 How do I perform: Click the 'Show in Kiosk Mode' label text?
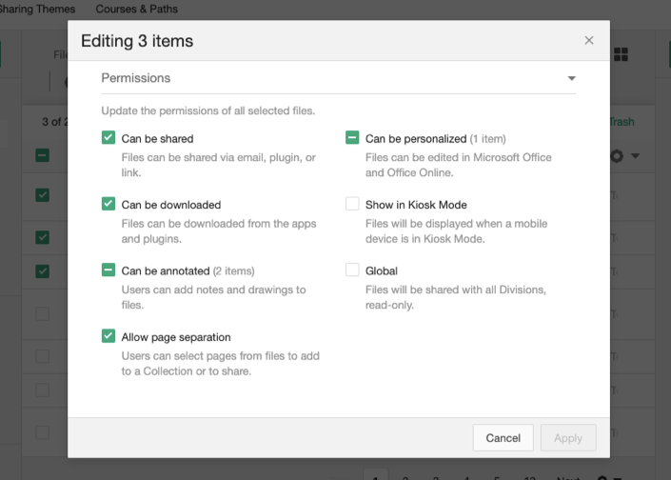coord(416,205)
